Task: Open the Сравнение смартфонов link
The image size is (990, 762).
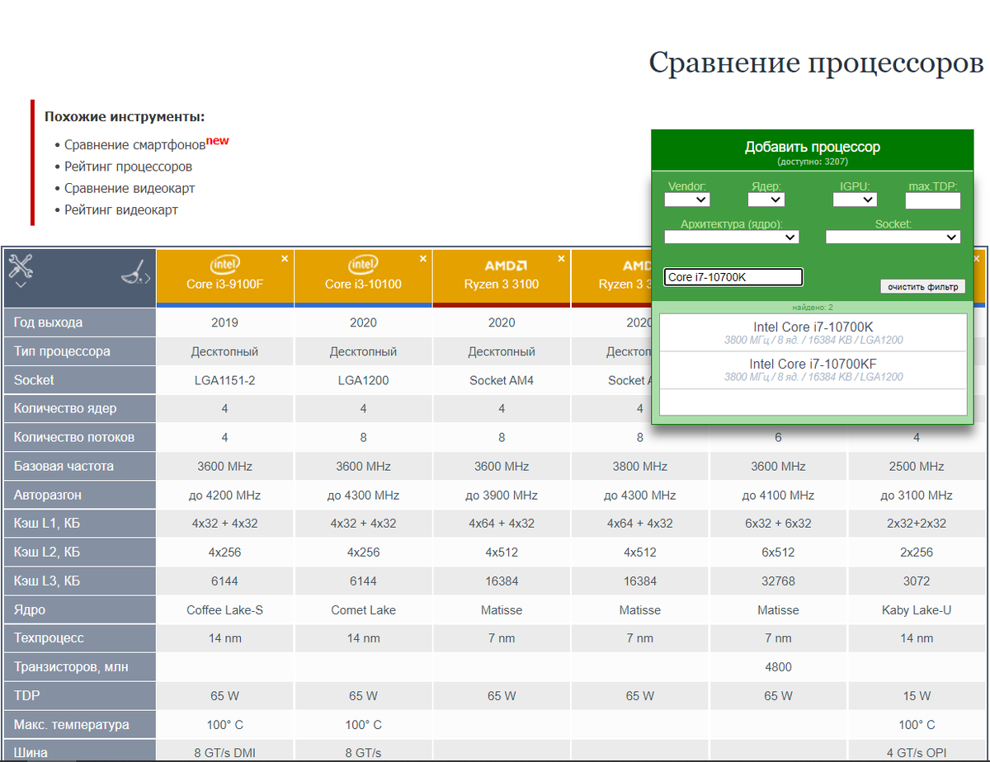Action: tap(135, 145)
